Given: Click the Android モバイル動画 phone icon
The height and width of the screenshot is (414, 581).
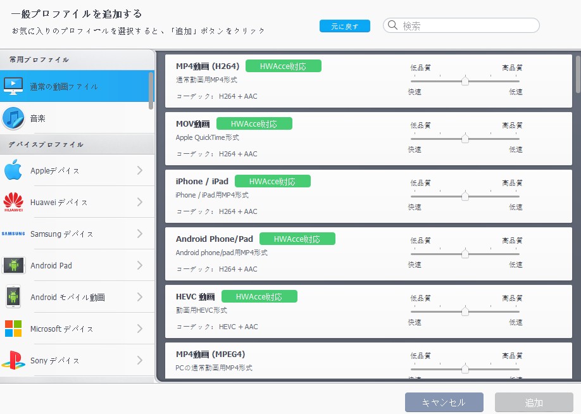Looking at the screenshot, I should (13, 296).
